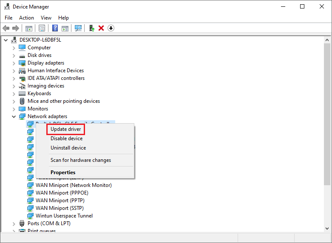The width and height of the screenshot is (332, 243).
Task: Click the scrollbar down arrow
Action: click(x=327, y=229)
